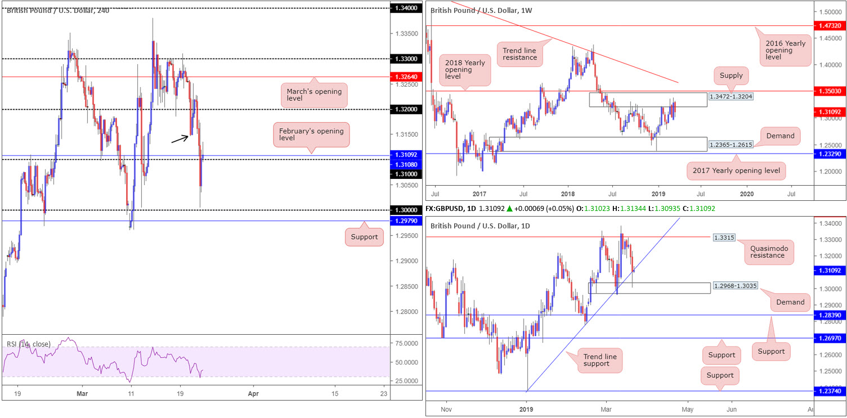The image size is (847, 418).
Task: Click the 'Apr' date on the 240 chart axis
Action: [253, 394]
